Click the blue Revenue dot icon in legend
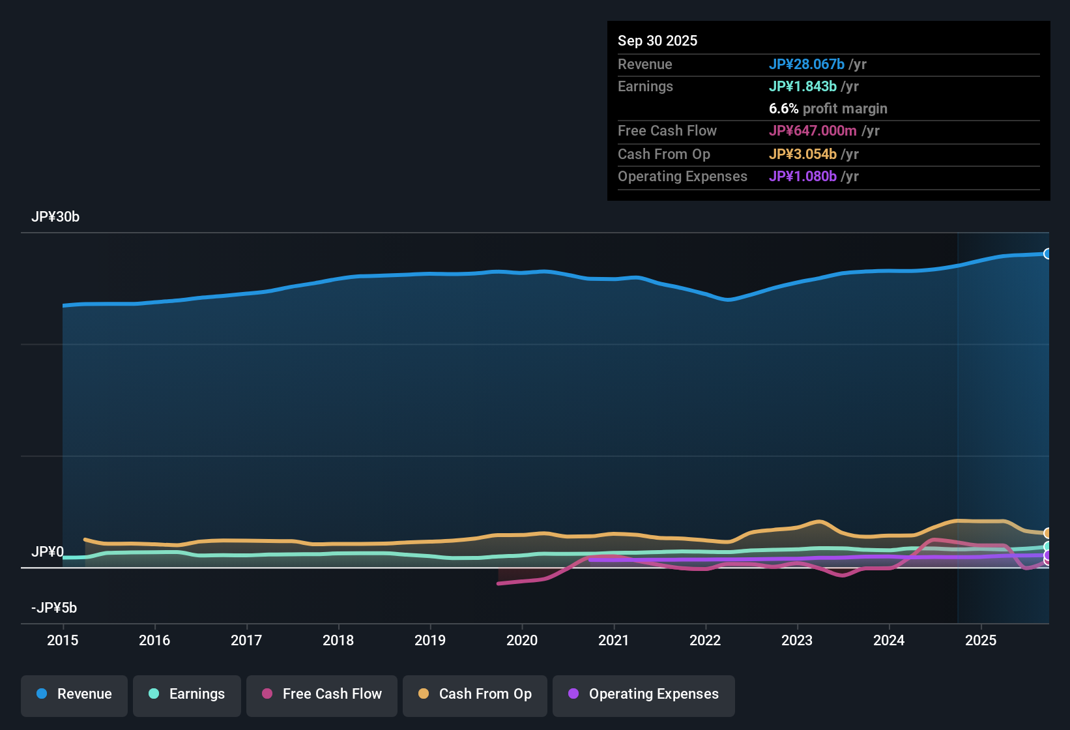This screenshot has height=730, width=1070. [x=42, y=694]
